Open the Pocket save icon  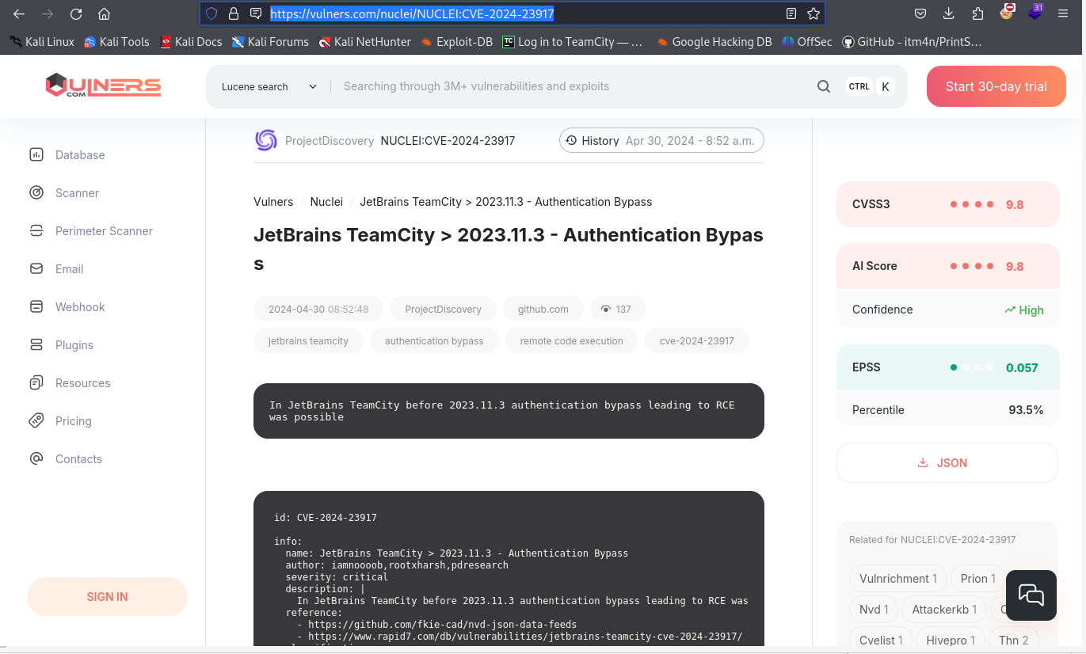[x=920, y=13]
